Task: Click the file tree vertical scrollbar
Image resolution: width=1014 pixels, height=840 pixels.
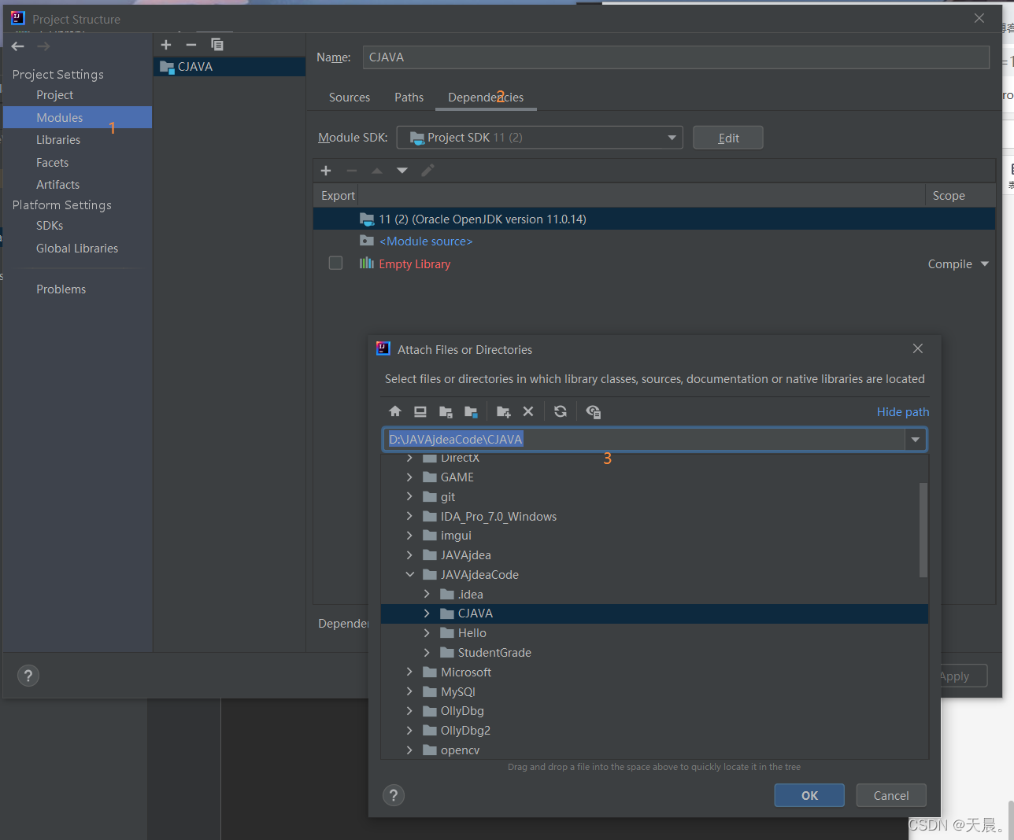Action: [923, 530]
